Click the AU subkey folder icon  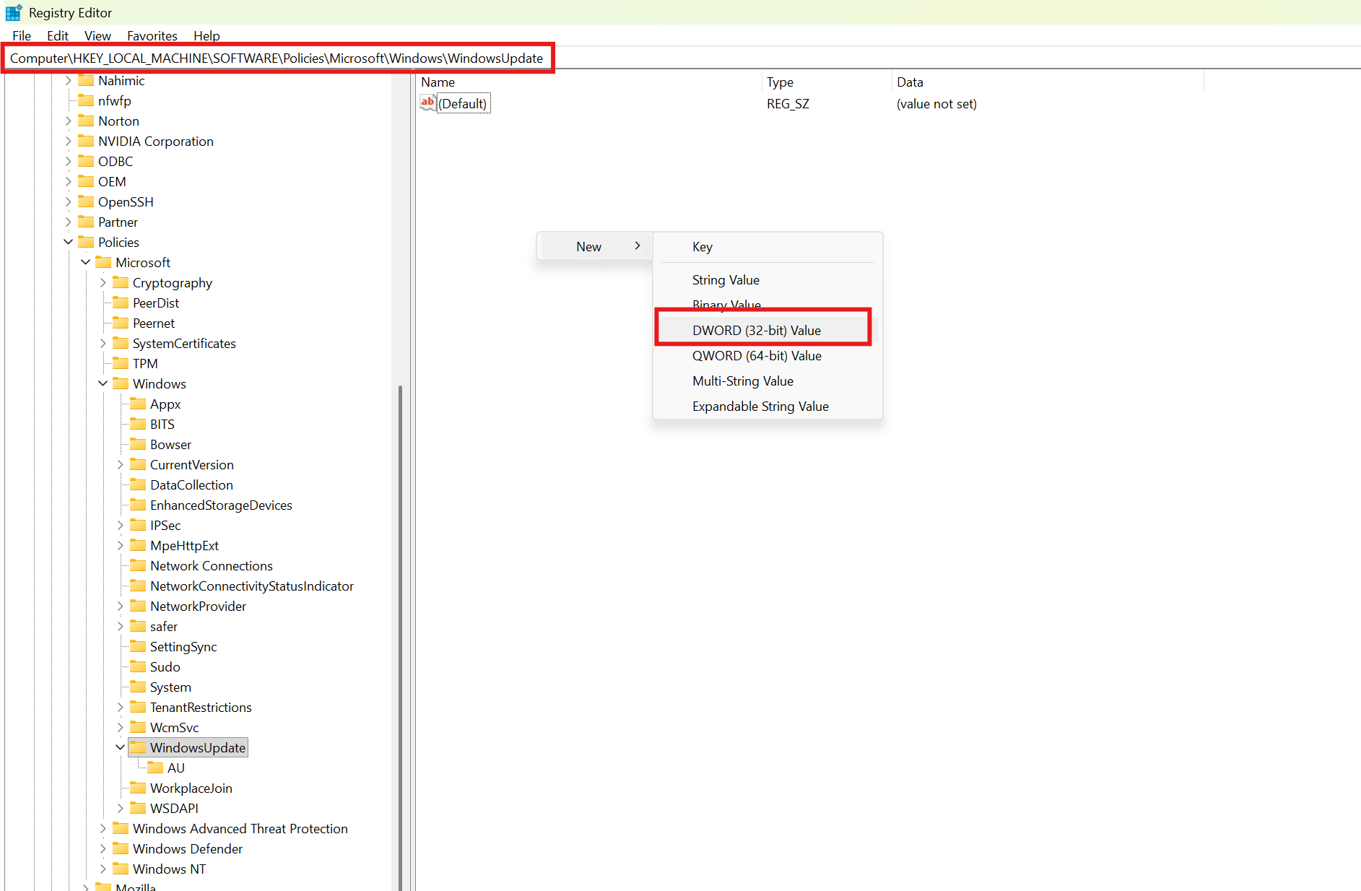155,768
